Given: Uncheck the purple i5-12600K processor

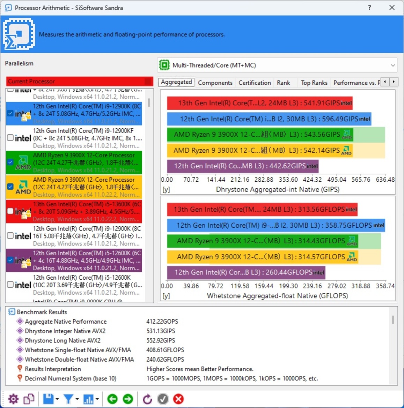Looking at the screenshot, I should 10,260.
